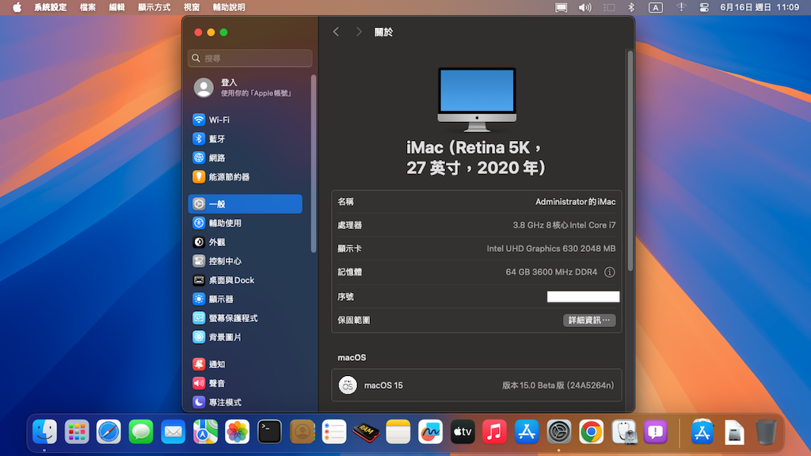Open Disk Utility from the Dock
The width and height of the screenshot is (811, 456).
[623, 431]
